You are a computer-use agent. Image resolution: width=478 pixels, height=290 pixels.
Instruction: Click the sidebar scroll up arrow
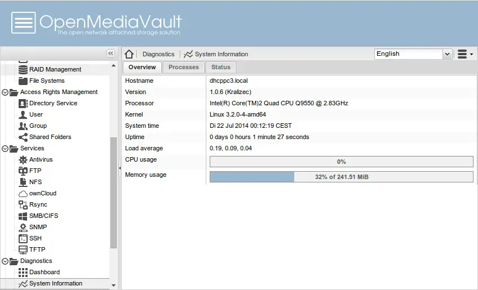point(113,65)
